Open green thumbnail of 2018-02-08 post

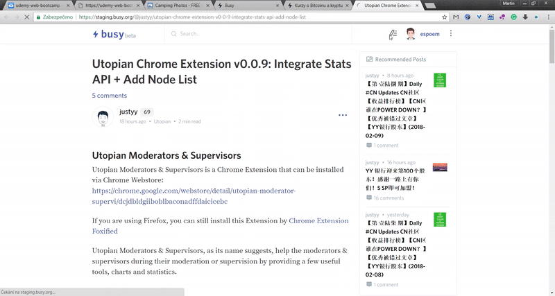pos(440,219)
